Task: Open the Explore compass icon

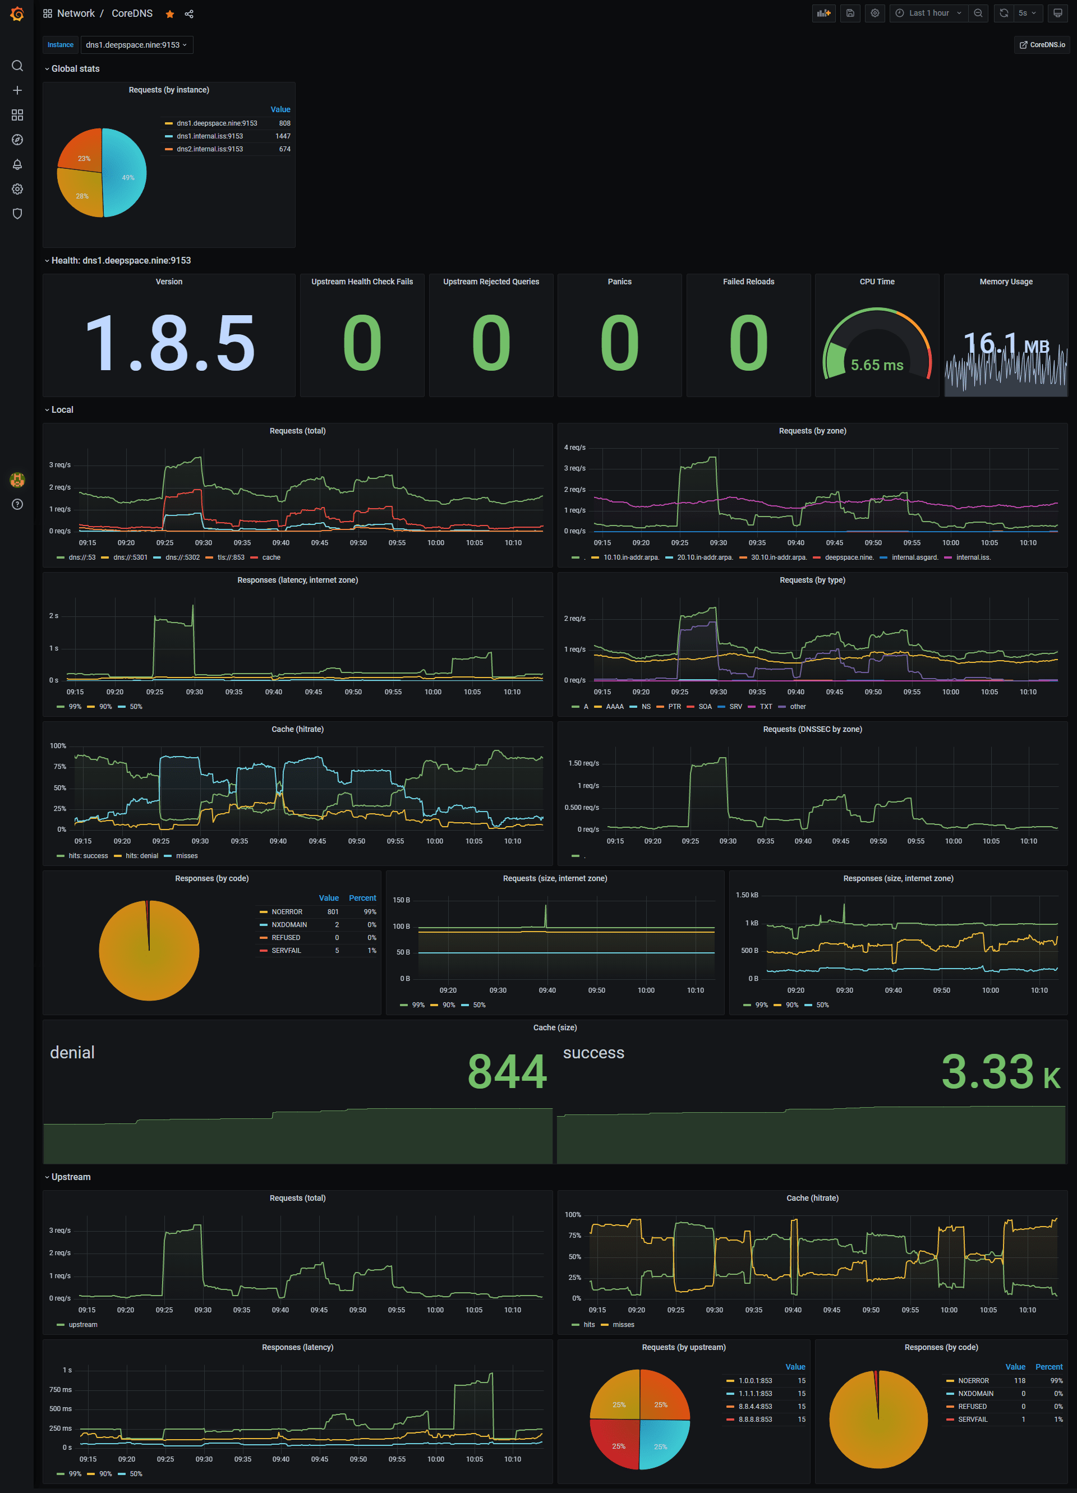Action: (17, 140)
